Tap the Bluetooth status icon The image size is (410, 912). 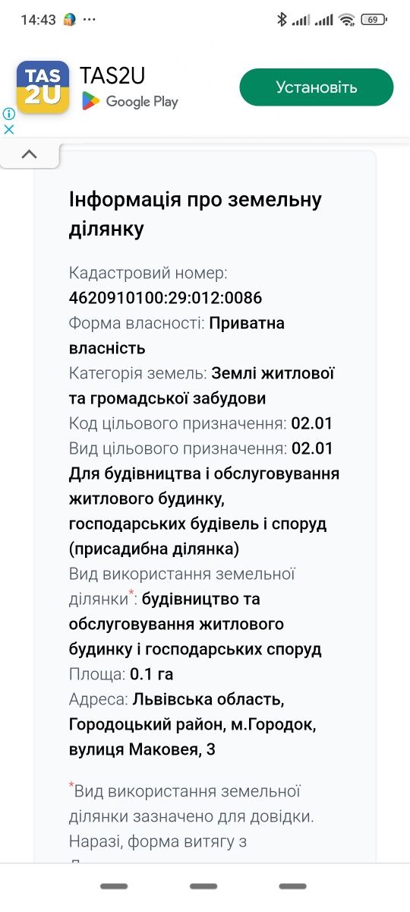[282, 20]
